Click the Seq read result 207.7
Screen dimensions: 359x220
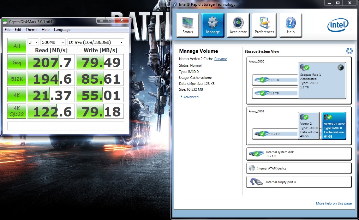coord(51,62)
